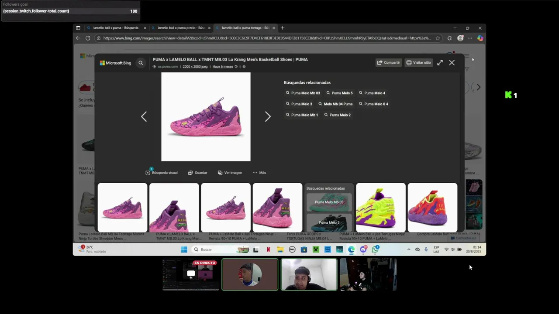
Task: Open File Explorer from the taskbar
Action: 280,249
